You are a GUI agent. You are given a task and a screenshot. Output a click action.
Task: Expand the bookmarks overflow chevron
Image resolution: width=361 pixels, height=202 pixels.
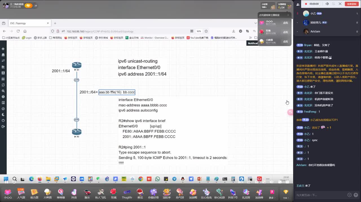coord(250,38)
